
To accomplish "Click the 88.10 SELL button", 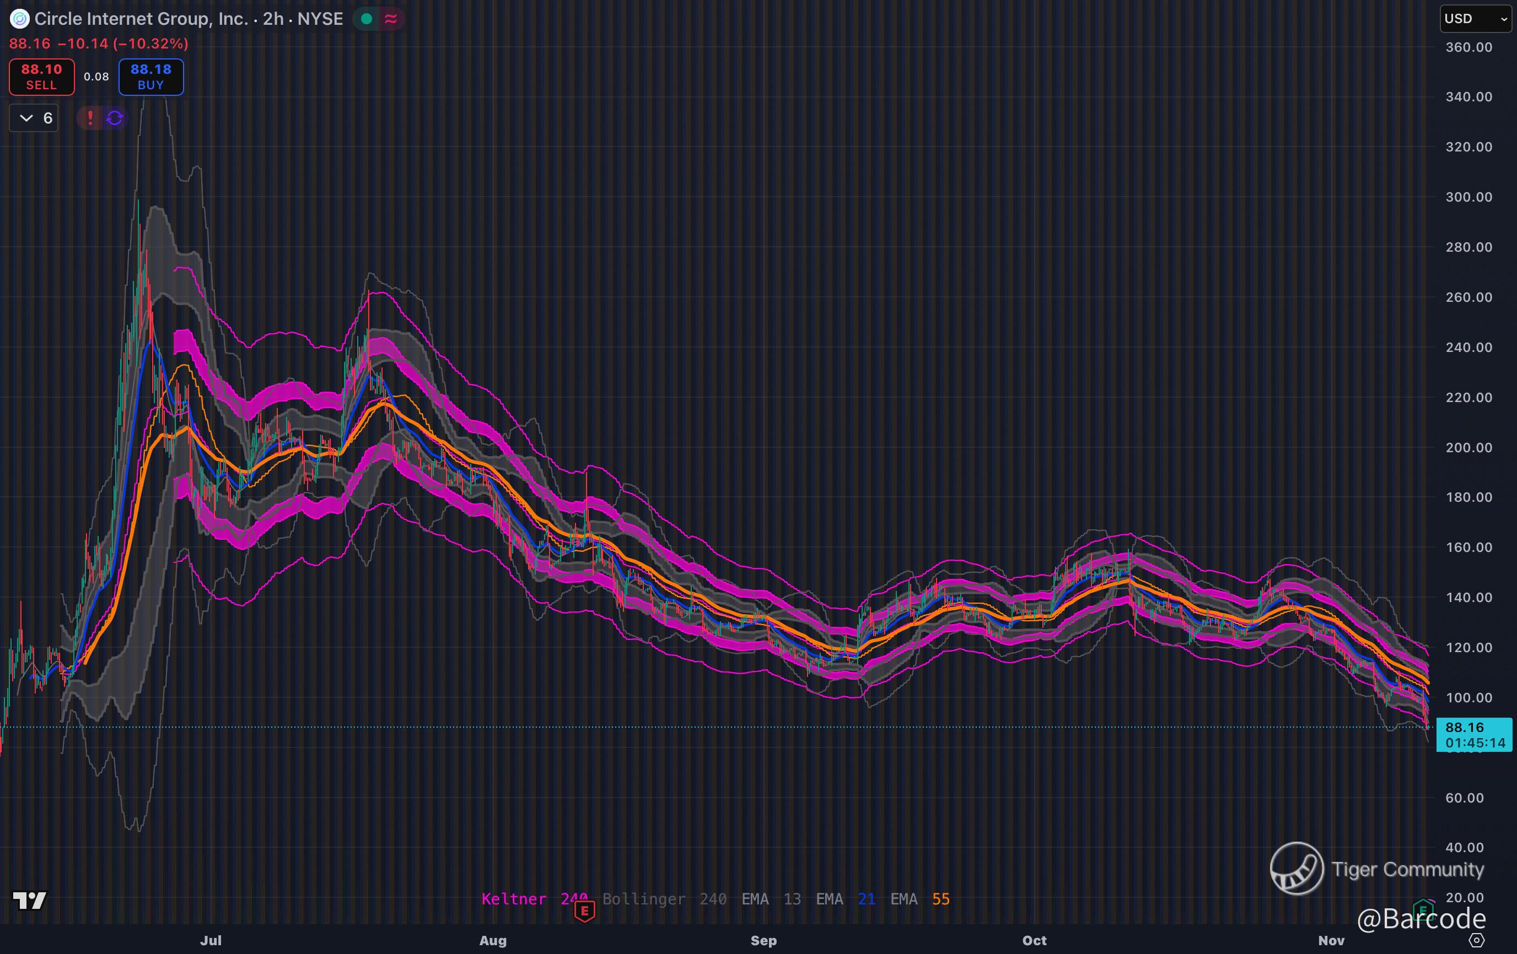I will click(x=41, y=77).
